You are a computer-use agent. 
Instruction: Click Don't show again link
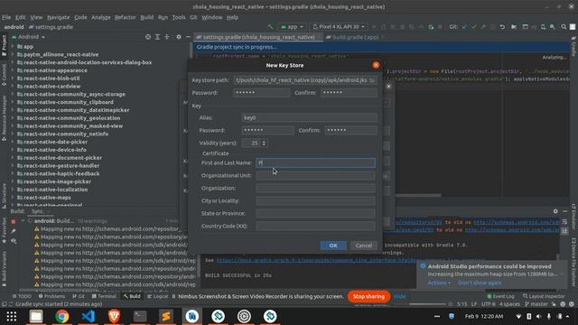tap(480, 283)
